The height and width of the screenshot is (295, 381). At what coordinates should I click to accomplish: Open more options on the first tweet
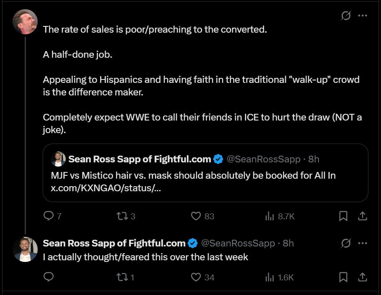[363, 15]
